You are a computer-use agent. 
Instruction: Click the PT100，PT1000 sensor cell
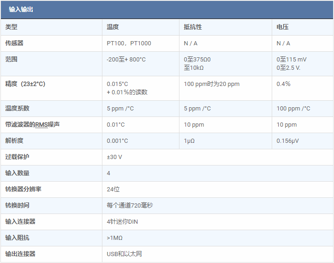pyautogui.click(x=129, y=43)
